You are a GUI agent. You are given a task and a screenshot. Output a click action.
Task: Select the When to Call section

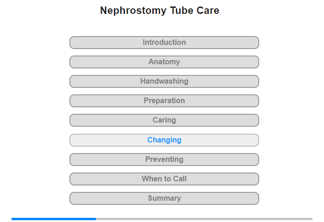(x=164, y=179)
